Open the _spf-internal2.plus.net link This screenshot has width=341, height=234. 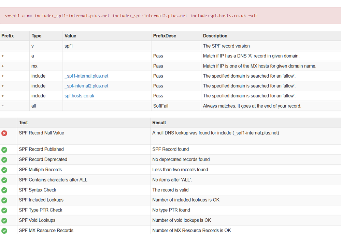point(86,86)
